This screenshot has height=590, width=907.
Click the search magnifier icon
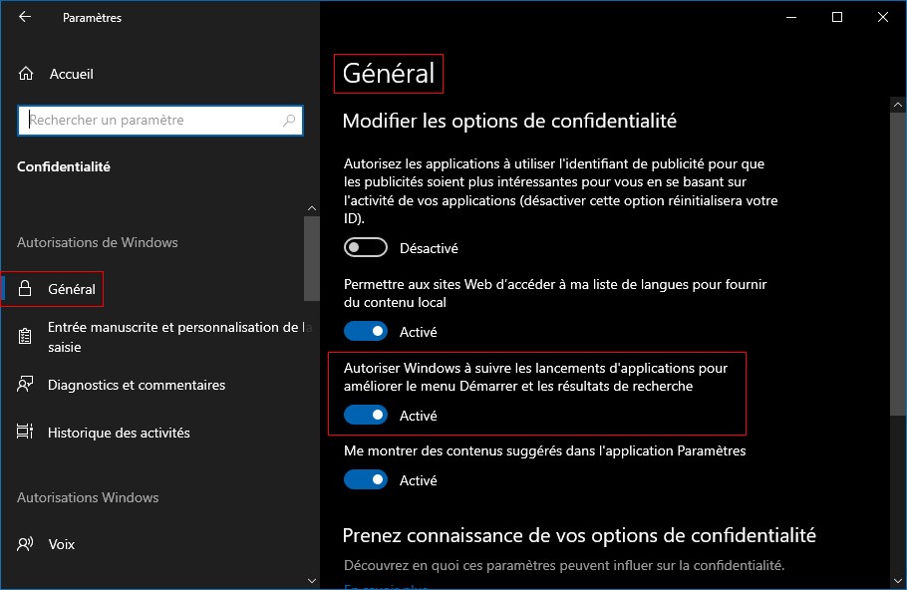click(x=289, y=121)
